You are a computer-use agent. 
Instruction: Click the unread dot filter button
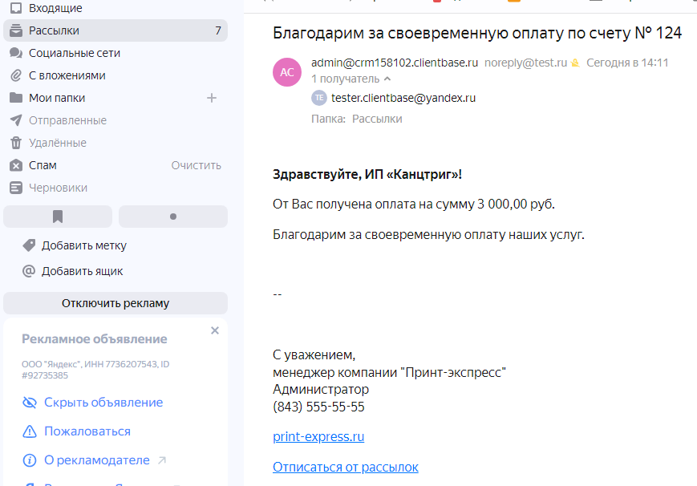pos(173,217)
